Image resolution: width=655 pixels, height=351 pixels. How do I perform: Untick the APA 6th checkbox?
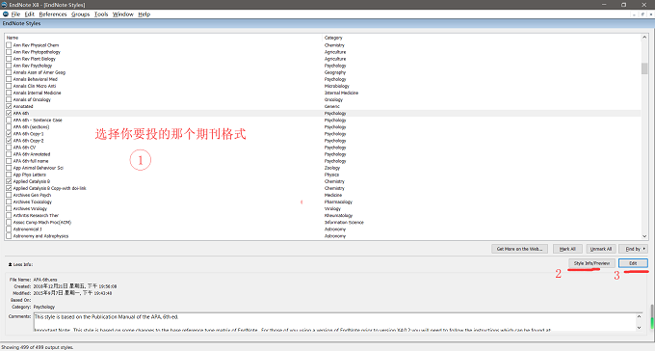coord(9,114)
